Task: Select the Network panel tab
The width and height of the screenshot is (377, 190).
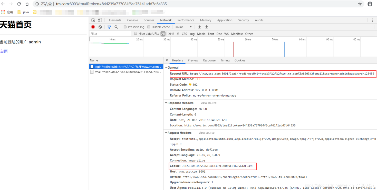Action: [166, 20]
